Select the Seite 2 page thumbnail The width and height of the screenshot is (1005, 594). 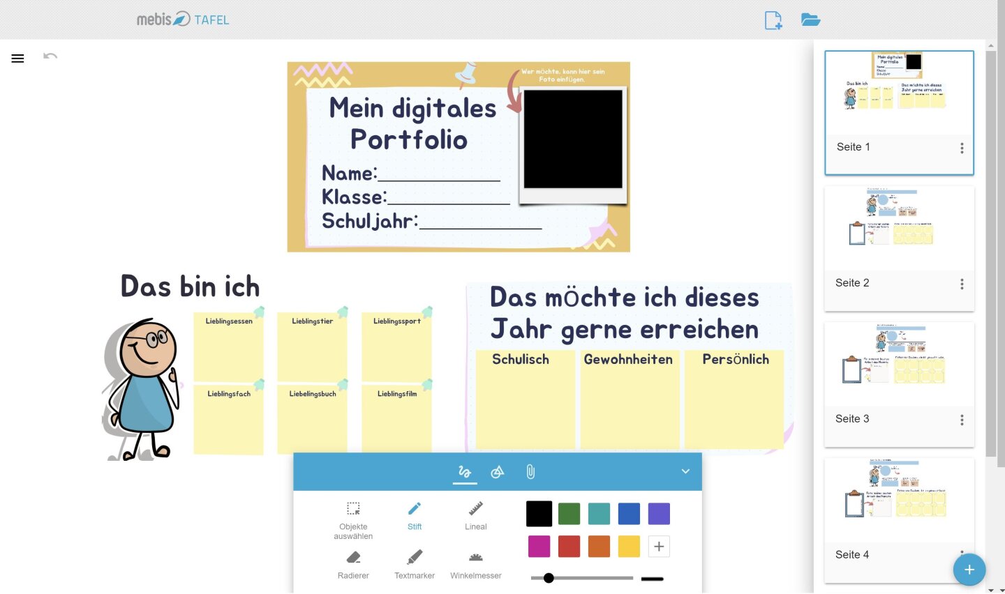click(899, 248)
